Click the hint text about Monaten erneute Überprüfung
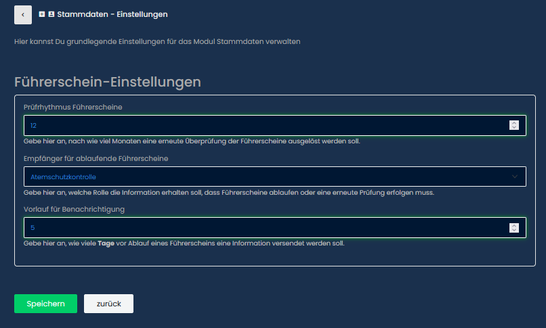546x328 pixels. pos(192,141)
